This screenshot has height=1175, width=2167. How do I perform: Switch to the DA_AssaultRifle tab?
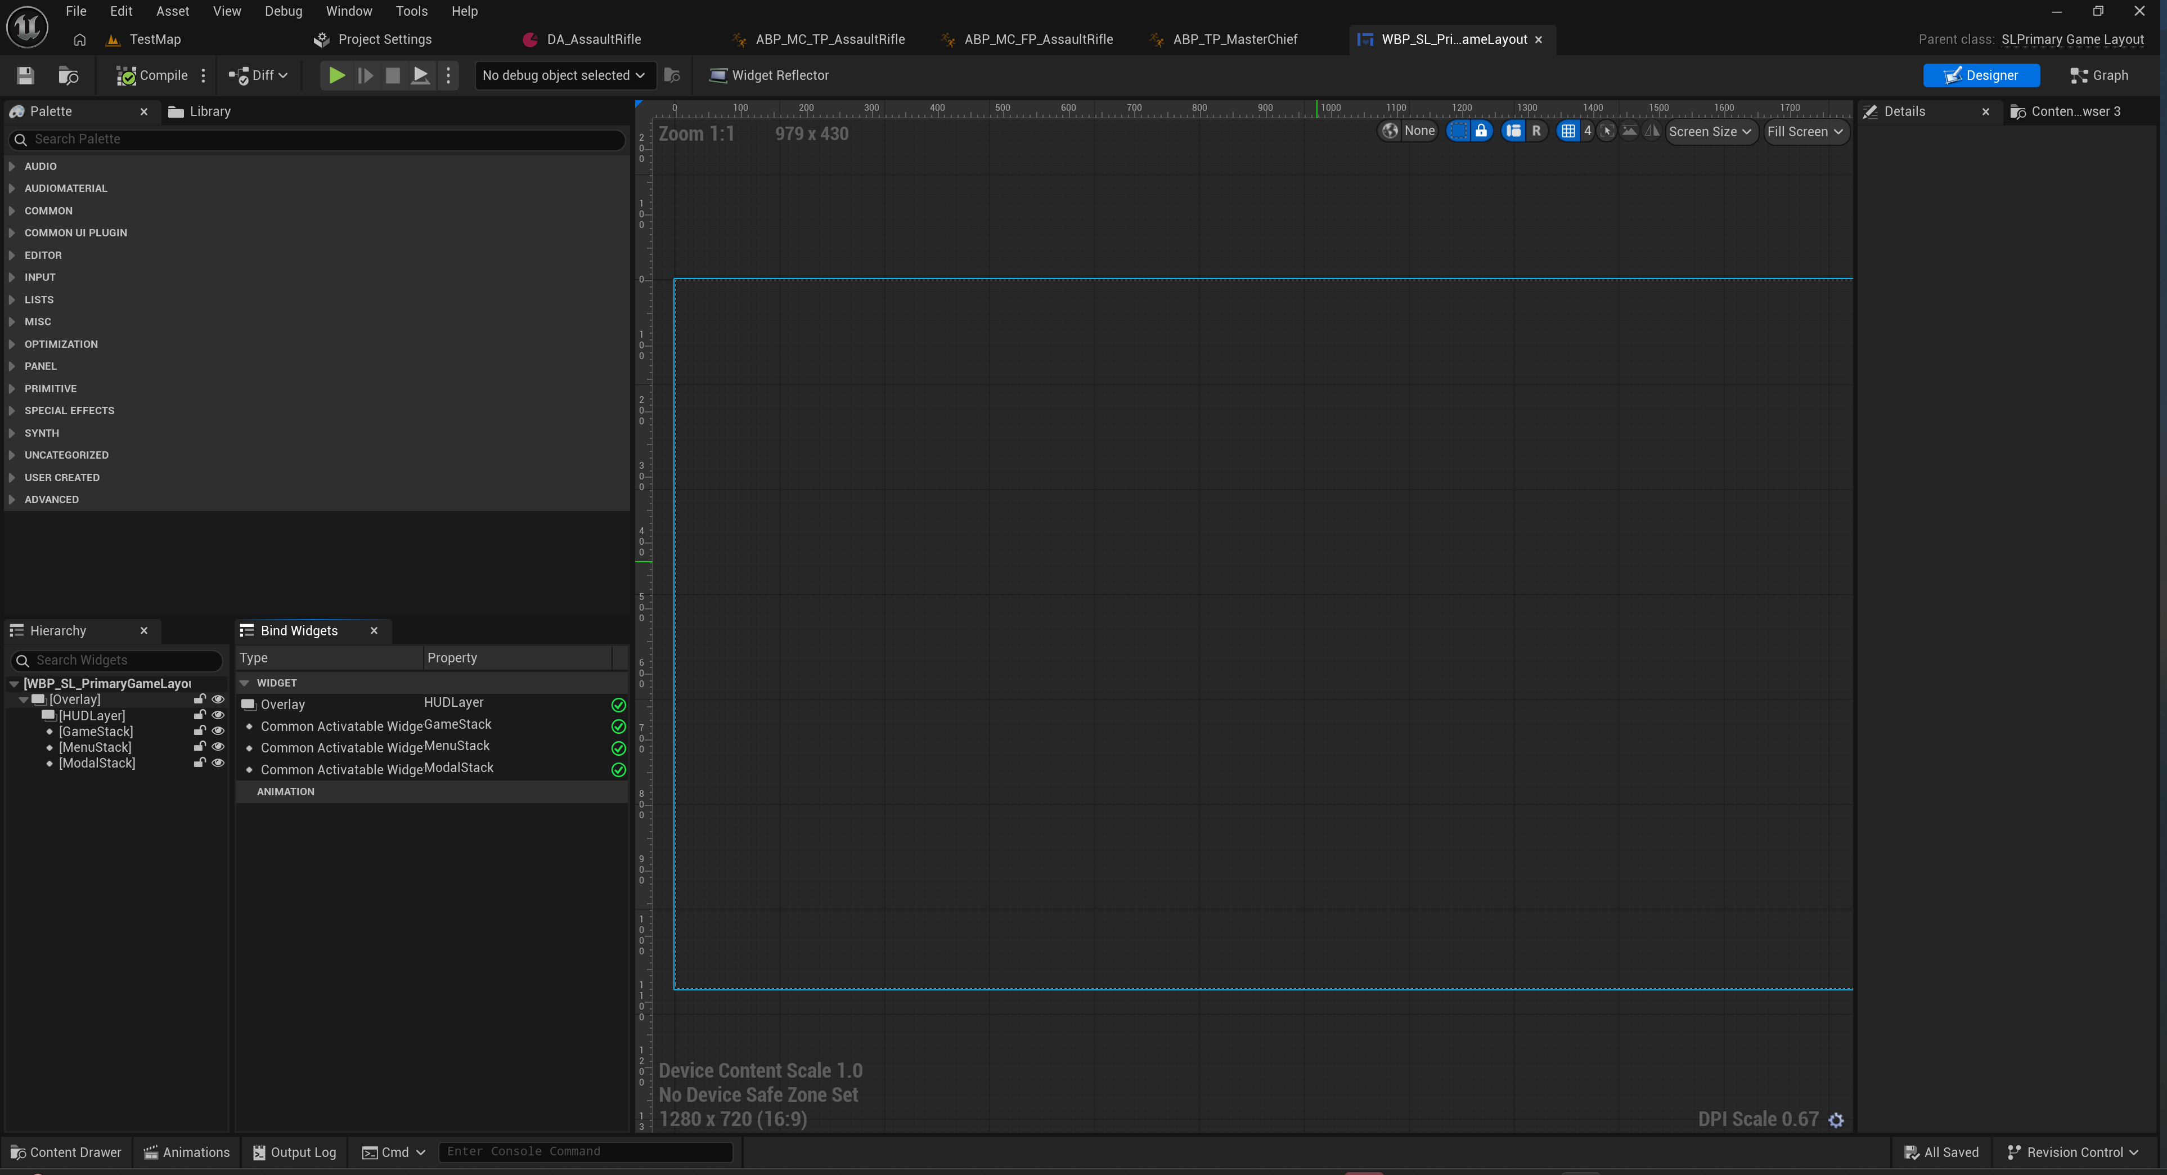(593, 39)
